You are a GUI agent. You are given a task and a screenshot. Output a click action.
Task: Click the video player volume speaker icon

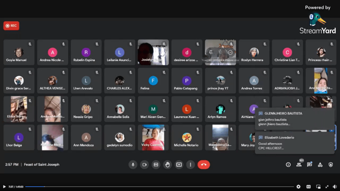pos(334,187)
